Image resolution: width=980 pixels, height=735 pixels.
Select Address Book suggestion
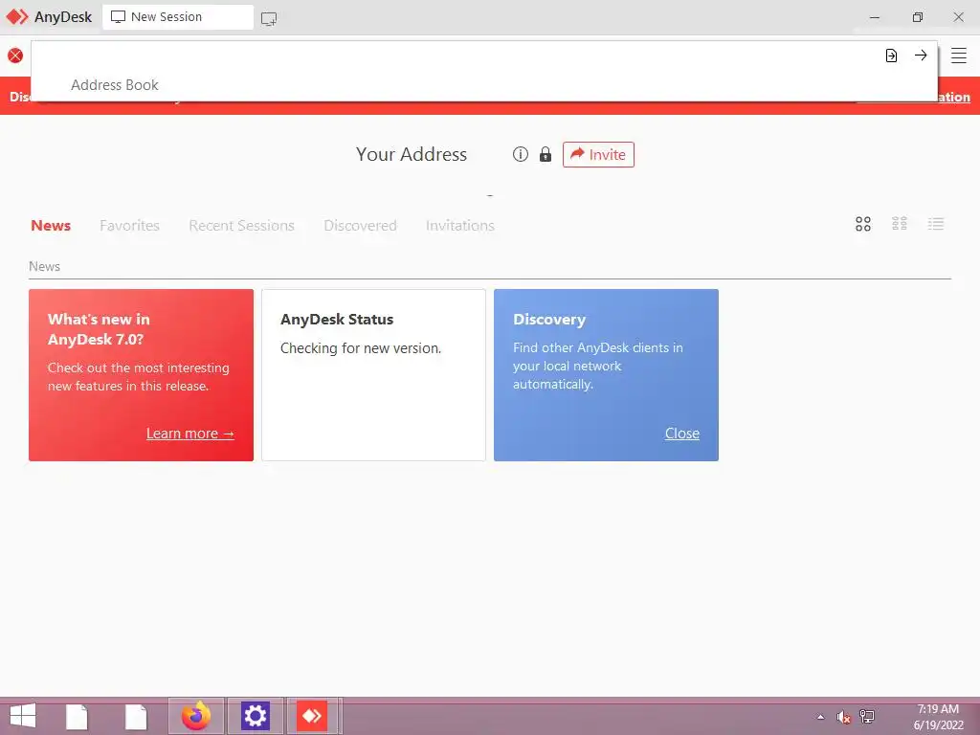point(115,85)
